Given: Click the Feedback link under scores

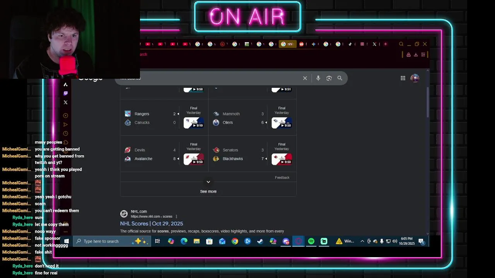Looking at the screenshot, I should [282, 178].
